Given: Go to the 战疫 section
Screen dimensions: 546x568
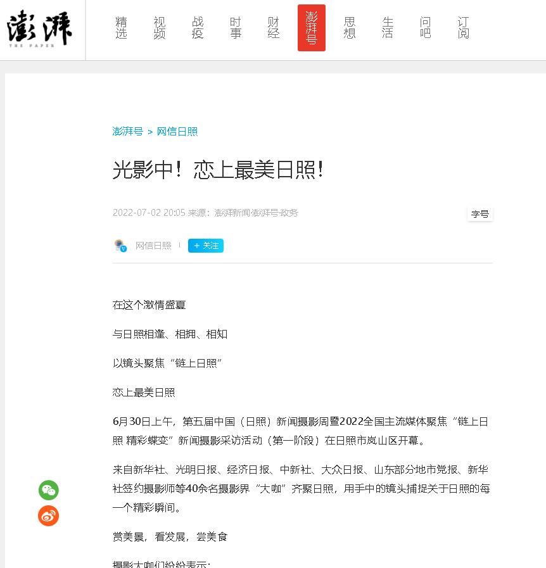Looking at the screenshot, I should pyautogui.click(x=198, y=28).
